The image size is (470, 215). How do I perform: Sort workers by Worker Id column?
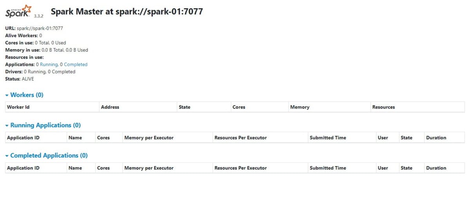[x=18, y=107]
